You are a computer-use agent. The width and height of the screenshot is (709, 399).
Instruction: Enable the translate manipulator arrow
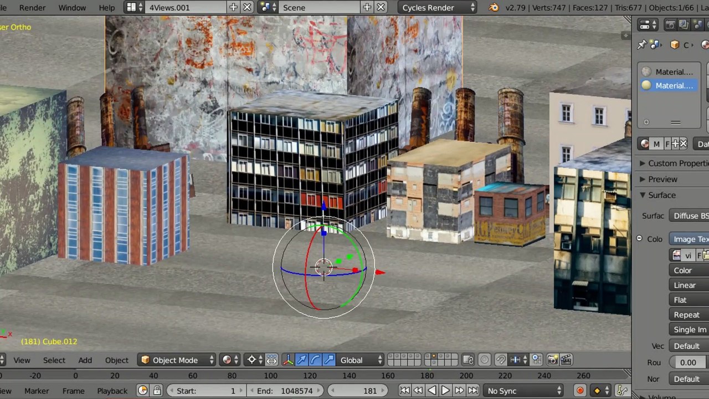pos(302,360)
